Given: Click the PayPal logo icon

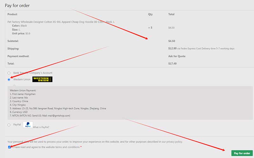Looking at the screenshot, I should point(28,125).
